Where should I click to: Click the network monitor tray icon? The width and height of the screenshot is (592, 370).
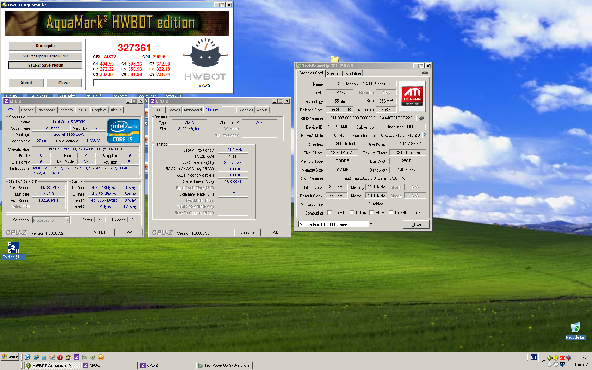coord(562,364)
